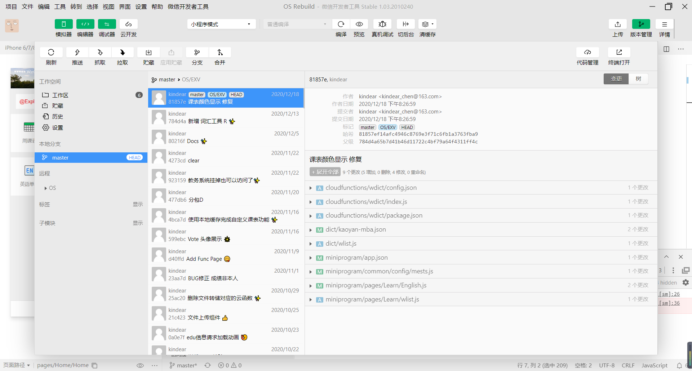Expand the cloudfunctions/wdict/config.json file diff

[x=311, y=188]
